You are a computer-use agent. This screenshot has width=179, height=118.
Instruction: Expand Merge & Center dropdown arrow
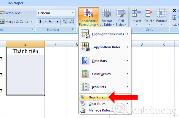[32, 22]
